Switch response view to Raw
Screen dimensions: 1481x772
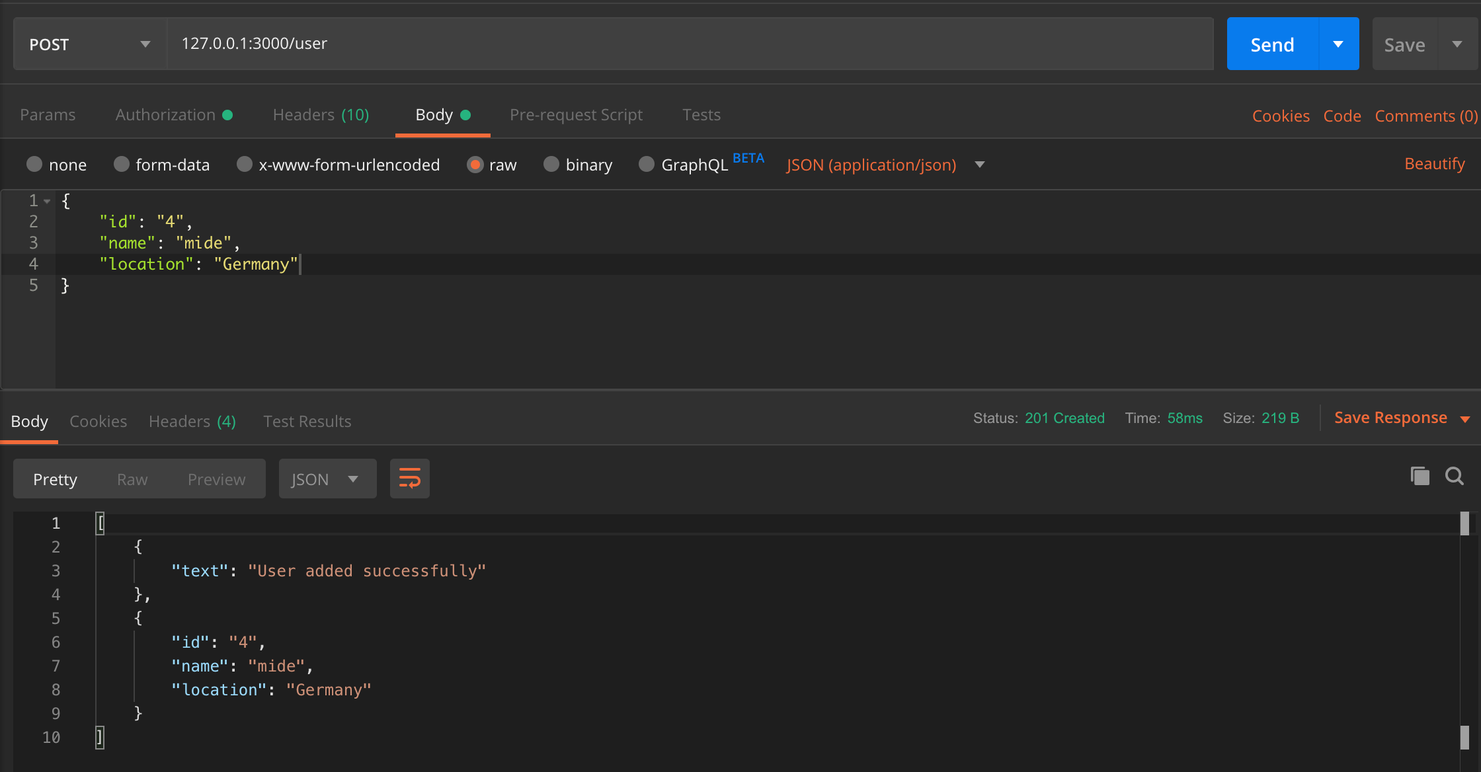click(x=132, y=479)
